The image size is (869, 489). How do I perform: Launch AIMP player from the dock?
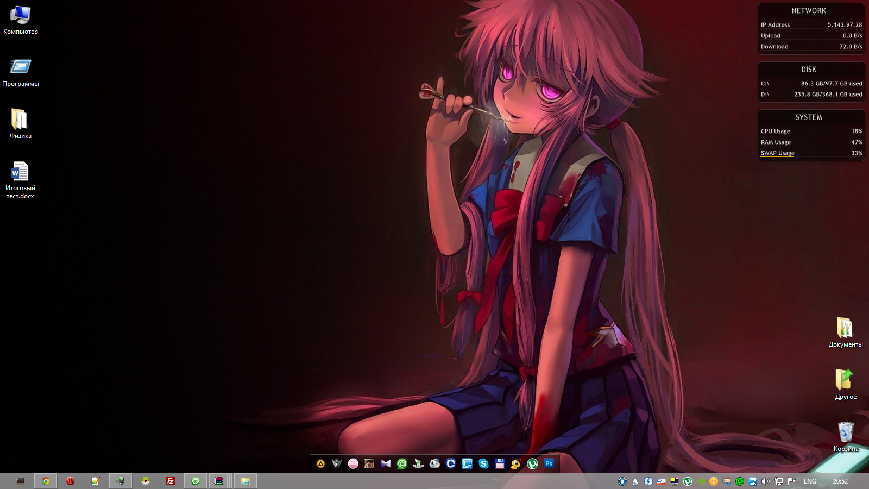click(320, 463)
